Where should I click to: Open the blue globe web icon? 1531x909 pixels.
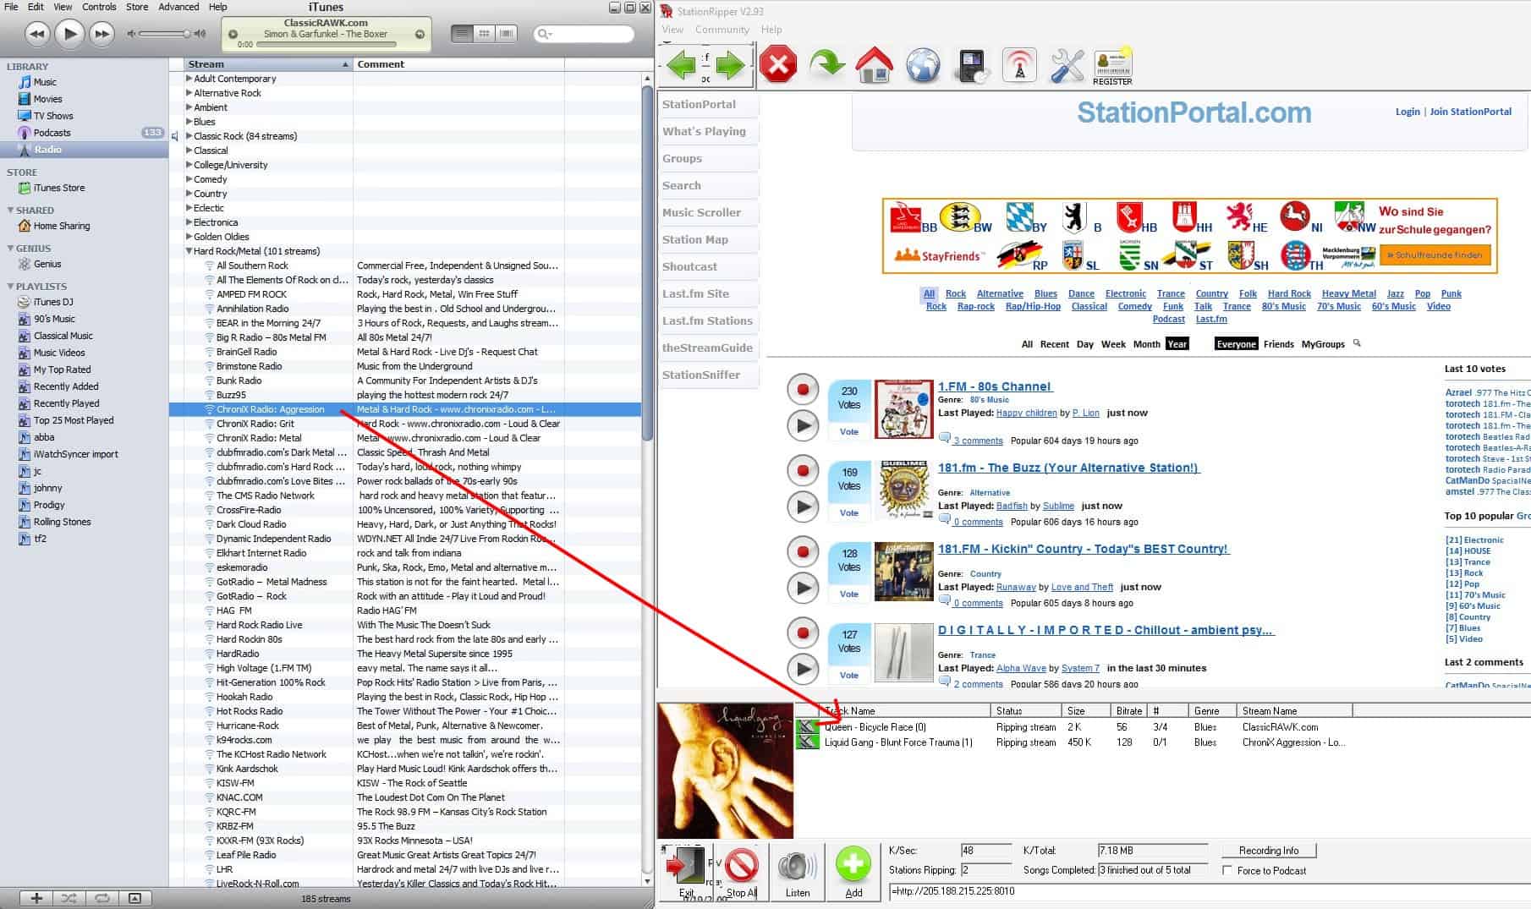point(923,65)
